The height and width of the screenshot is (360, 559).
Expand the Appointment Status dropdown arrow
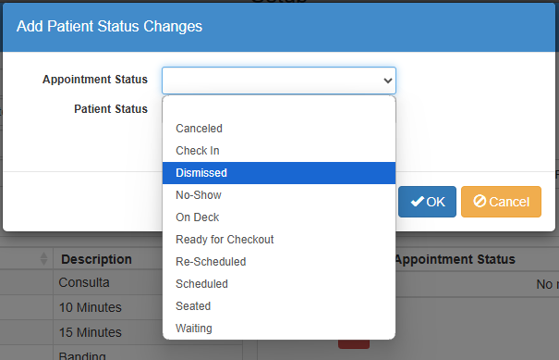[388, 81]
